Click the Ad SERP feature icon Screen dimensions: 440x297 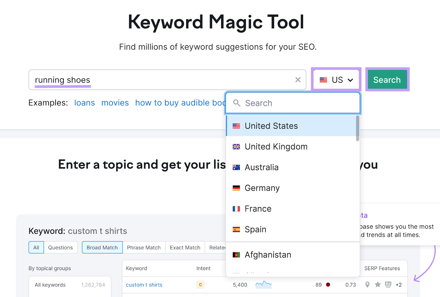[x=388, y=285]
